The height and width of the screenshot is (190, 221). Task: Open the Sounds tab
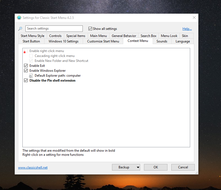pos(162,41)
